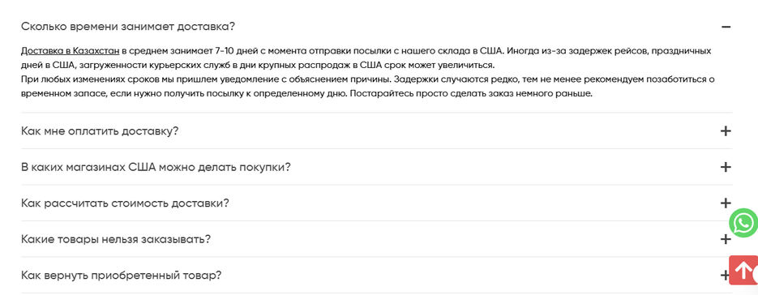Expand 'Как вернуть приобретенный товар?' using the plus icon
The width and height of the screenshot is (758, 295).
(725, 276)
